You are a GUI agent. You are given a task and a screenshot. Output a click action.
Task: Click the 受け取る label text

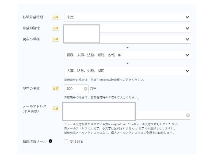pos(77,142)
